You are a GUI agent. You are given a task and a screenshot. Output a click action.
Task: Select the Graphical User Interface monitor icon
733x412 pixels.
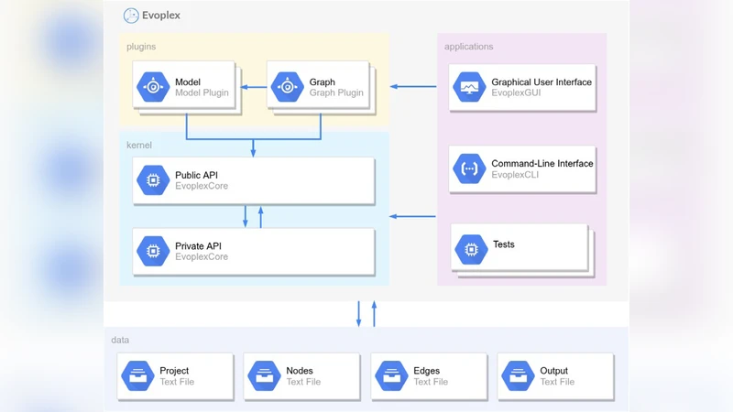[471, 87]
